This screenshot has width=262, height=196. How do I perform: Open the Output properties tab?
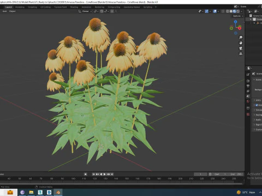coord(248,86)
